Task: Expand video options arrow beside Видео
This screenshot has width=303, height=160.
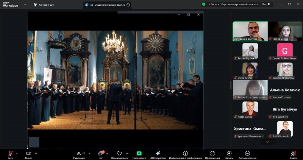Action: [36, 153]
